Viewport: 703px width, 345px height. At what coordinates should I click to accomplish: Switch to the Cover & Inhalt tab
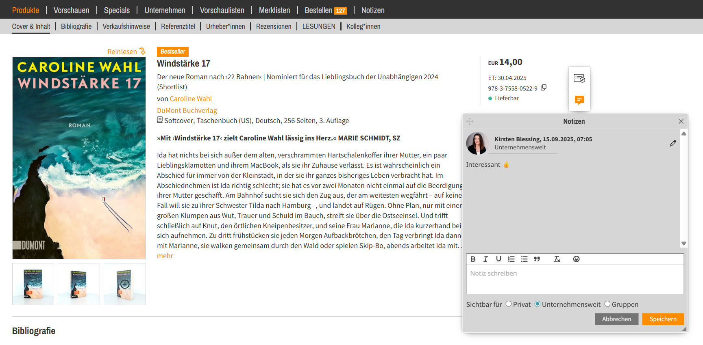point(31,26)
